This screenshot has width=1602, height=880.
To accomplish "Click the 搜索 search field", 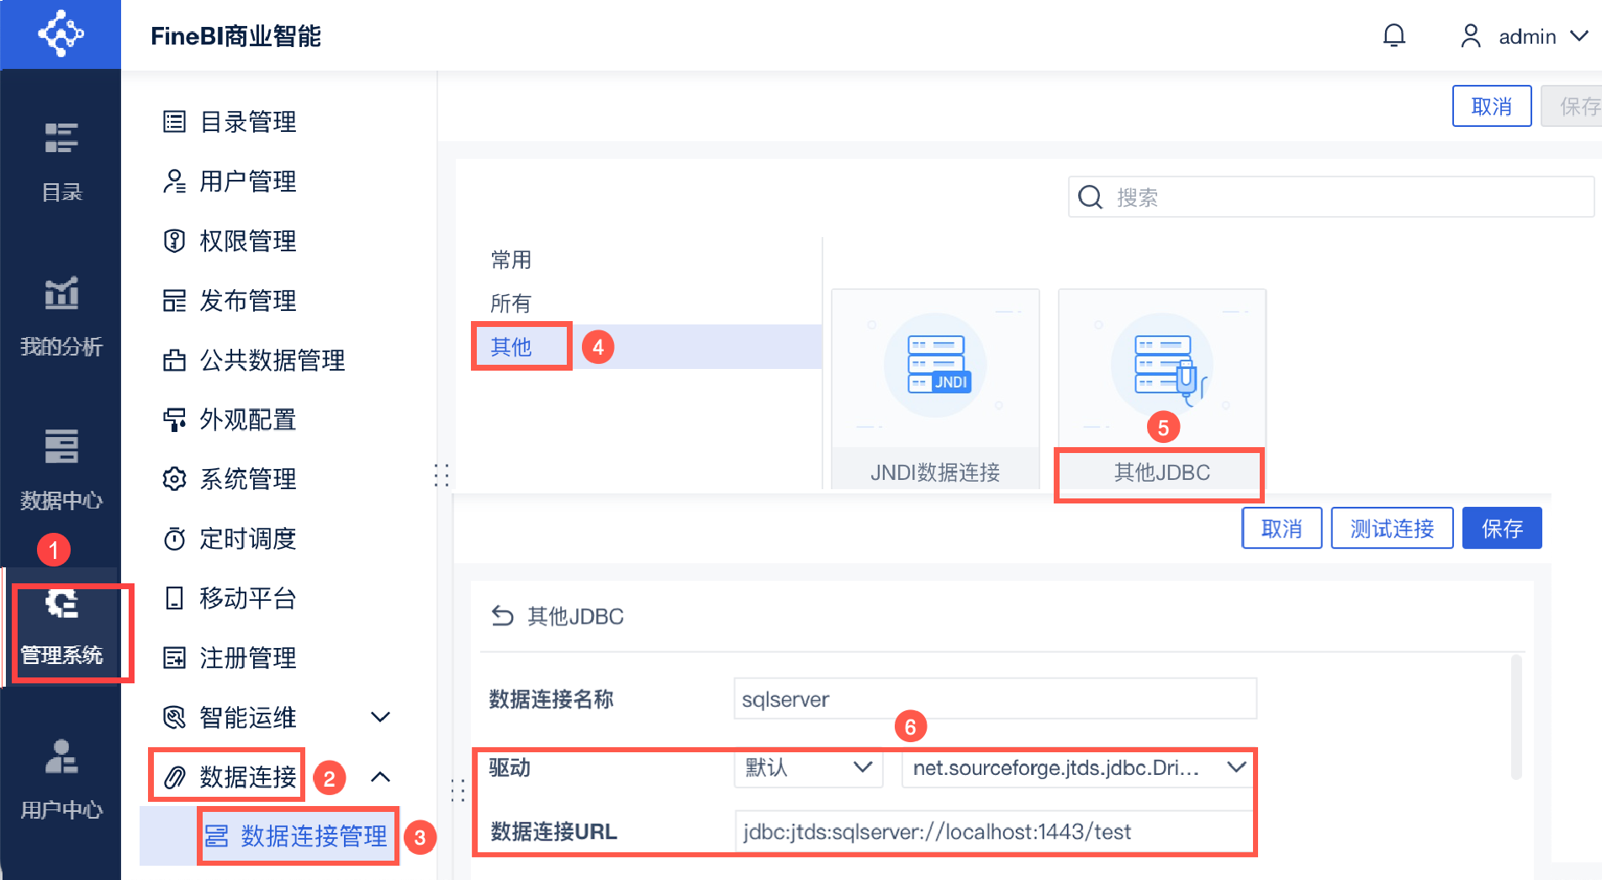I will (x=1331, y=197).
